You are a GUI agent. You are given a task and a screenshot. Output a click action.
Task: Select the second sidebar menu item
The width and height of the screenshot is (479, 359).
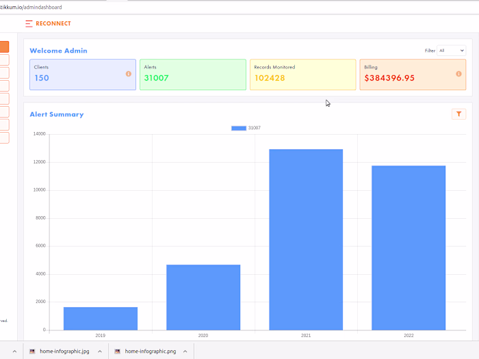tap(4, 60)
